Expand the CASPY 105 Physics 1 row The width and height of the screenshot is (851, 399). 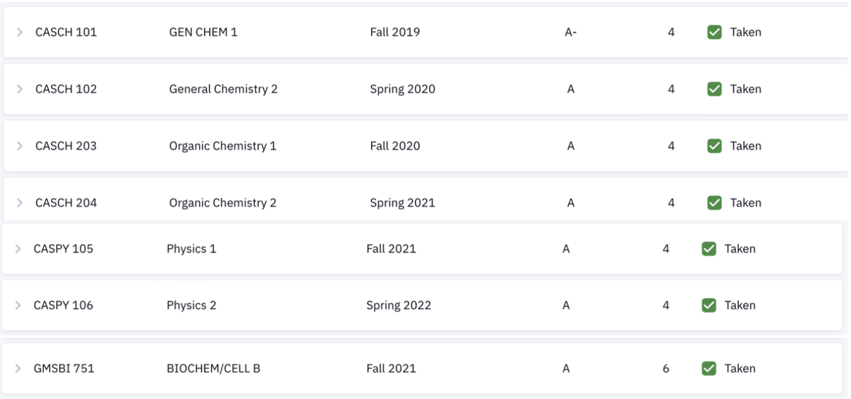point(18,249)
